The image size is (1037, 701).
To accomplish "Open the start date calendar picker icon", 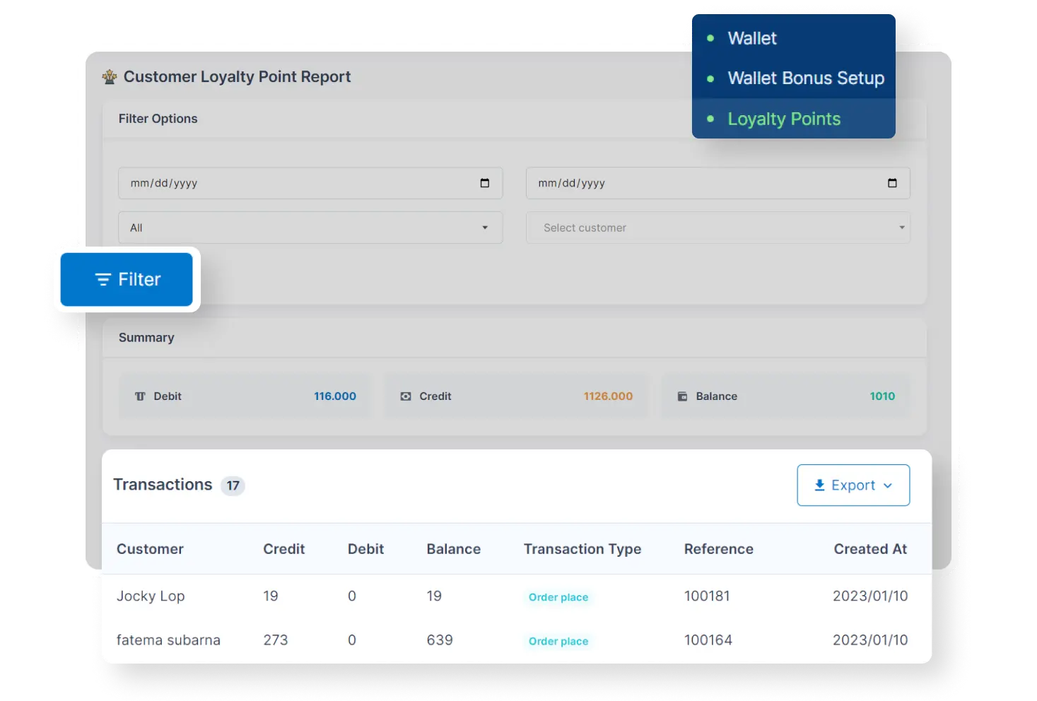I will tap(485, 182).
